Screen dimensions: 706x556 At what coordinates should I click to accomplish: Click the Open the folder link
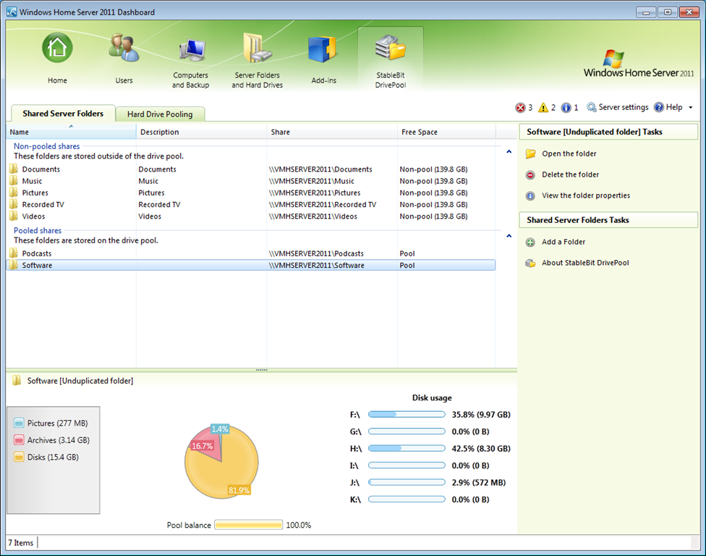click(x=569, y=153)
